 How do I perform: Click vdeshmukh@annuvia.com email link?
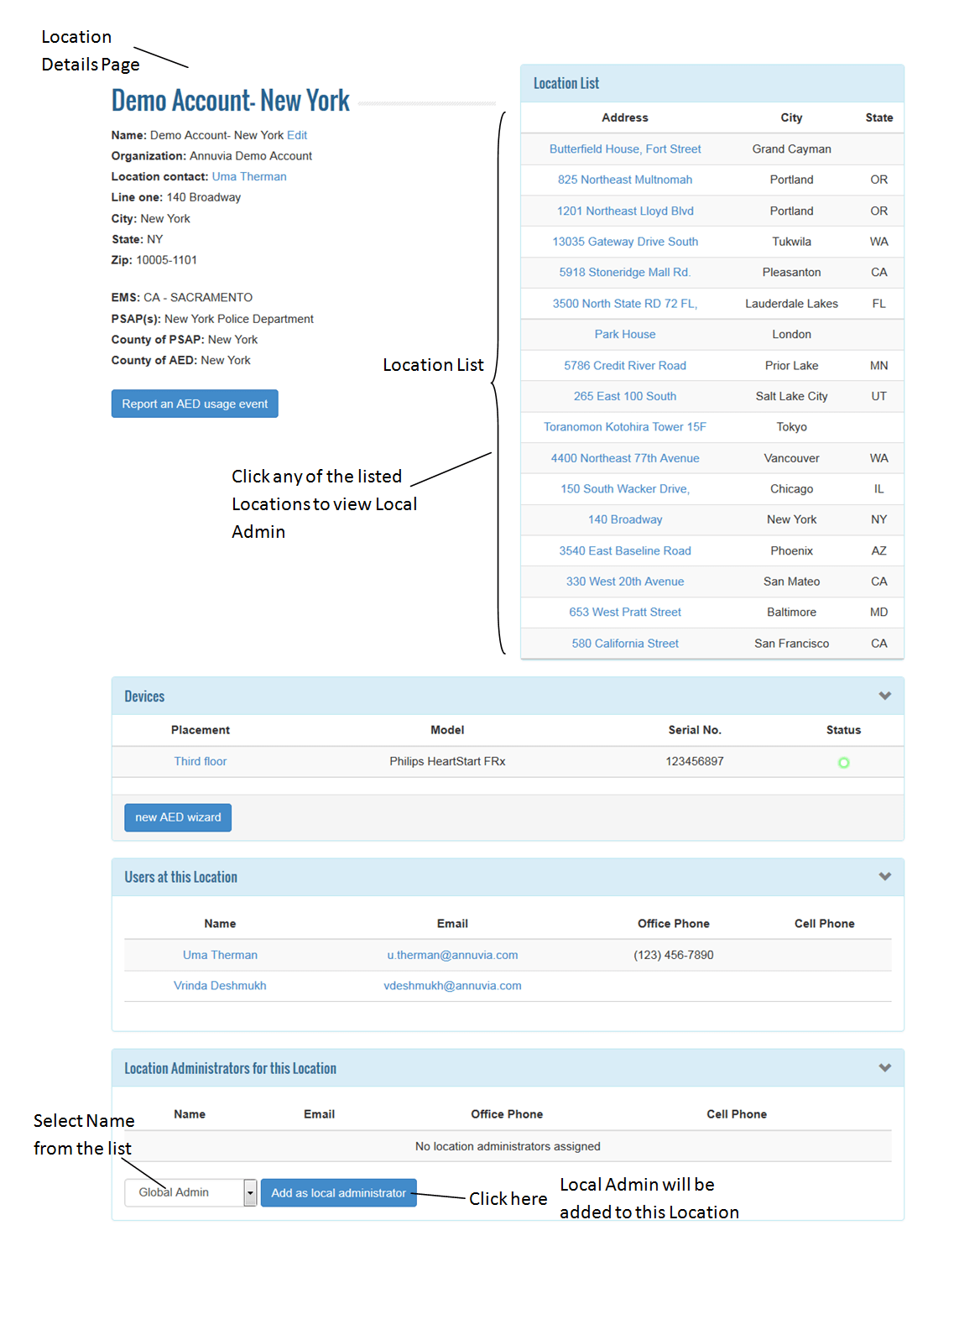[x=452, y=985]
